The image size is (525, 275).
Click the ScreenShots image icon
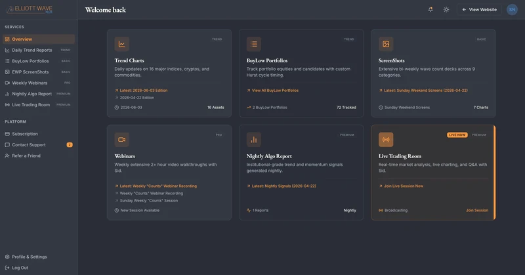386,44
